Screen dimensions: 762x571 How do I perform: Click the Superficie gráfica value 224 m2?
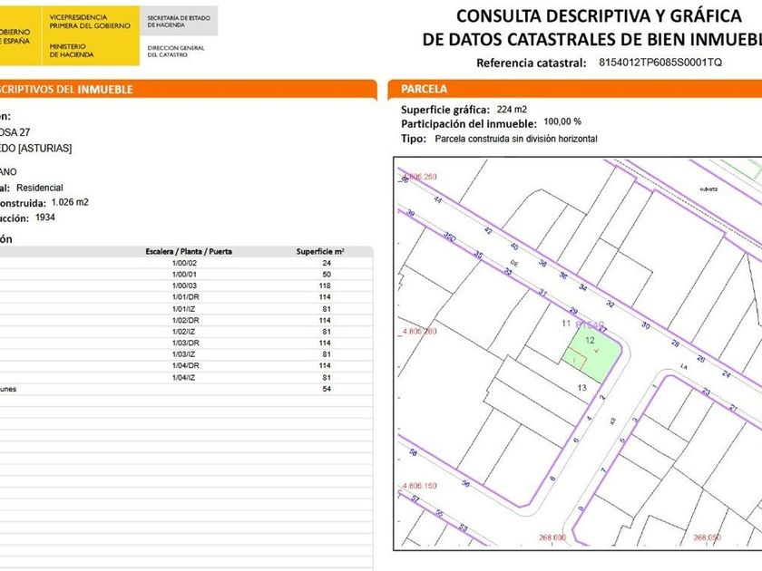pos(512,110)
